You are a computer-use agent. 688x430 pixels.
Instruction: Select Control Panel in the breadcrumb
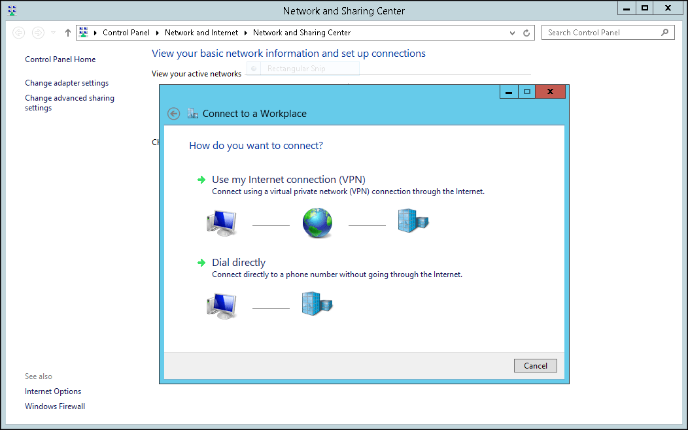pyautogui.click(x=126, y=33)
